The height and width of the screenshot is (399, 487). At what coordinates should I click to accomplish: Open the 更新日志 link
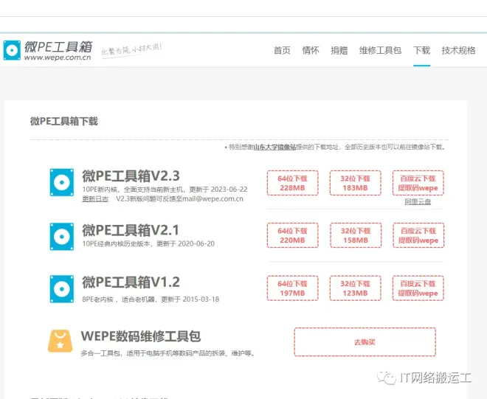pyautogui.click(x=95, y=199)
